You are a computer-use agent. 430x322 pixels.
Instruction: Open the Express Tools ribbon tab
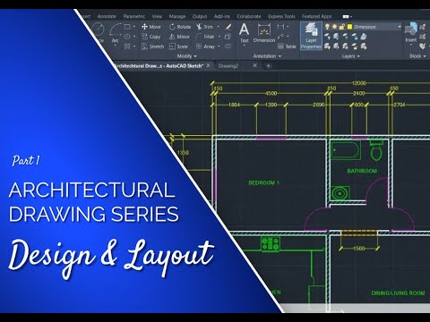click(x=281, y=16)
